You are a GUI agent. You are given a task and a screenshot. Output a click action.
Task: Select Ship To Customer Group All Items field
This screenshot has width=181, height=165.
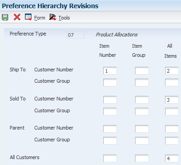[172, 82]
